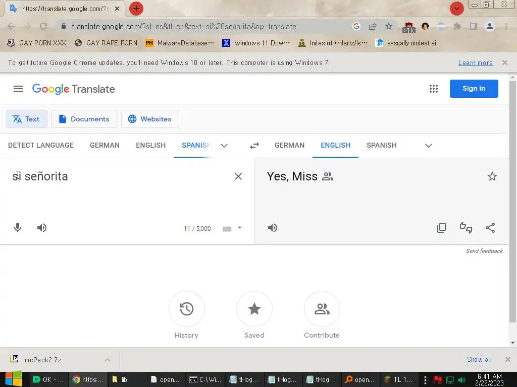Click the page vertical scrollbar
This screenshot has width=517, height=387.
[x=512, y=201]
